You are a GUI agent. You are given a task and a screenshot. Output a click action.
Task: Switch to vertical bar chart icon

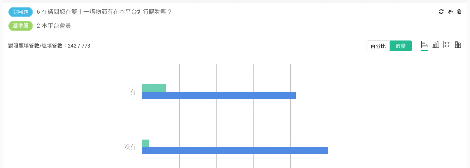pos(436,45)
